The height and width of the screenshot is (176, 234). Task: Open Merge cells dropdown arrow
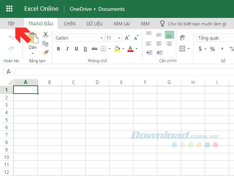pos(189,48)
